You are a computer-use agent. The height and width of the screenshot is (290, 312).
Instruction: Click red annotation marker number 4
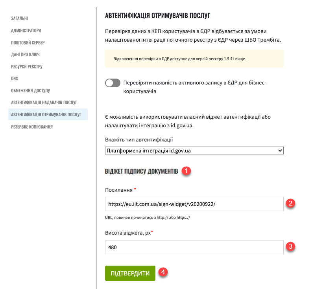pos(164,272)
